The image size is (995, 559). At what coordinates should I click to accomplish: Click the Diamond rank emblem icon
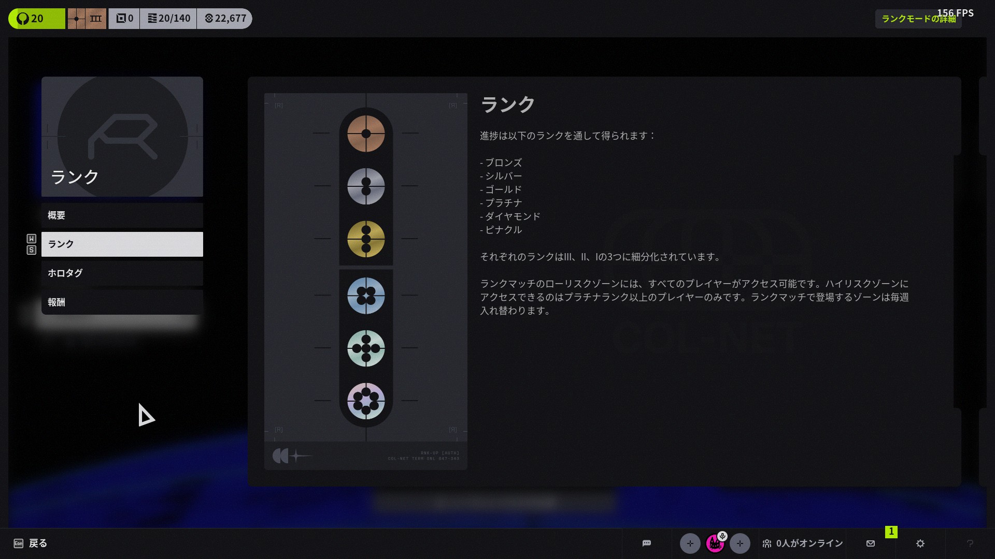pos(366,348)
